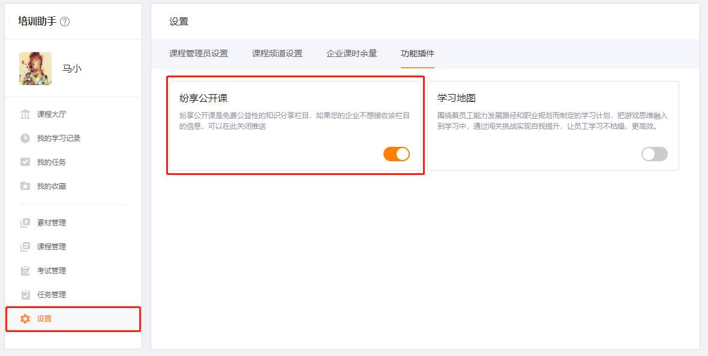Click the 设置 page heading
Screen dimensions: 708x356
tap(179, 22)
